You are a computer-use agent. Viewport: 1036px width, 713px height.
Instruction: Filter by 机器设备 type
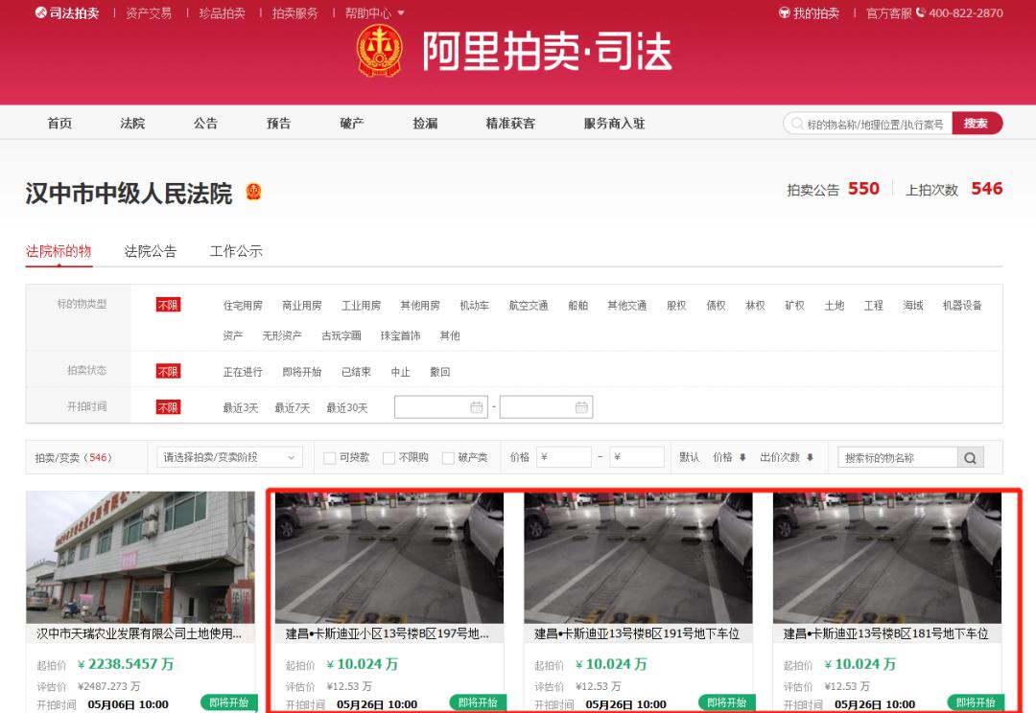click(x=962, y=306)
